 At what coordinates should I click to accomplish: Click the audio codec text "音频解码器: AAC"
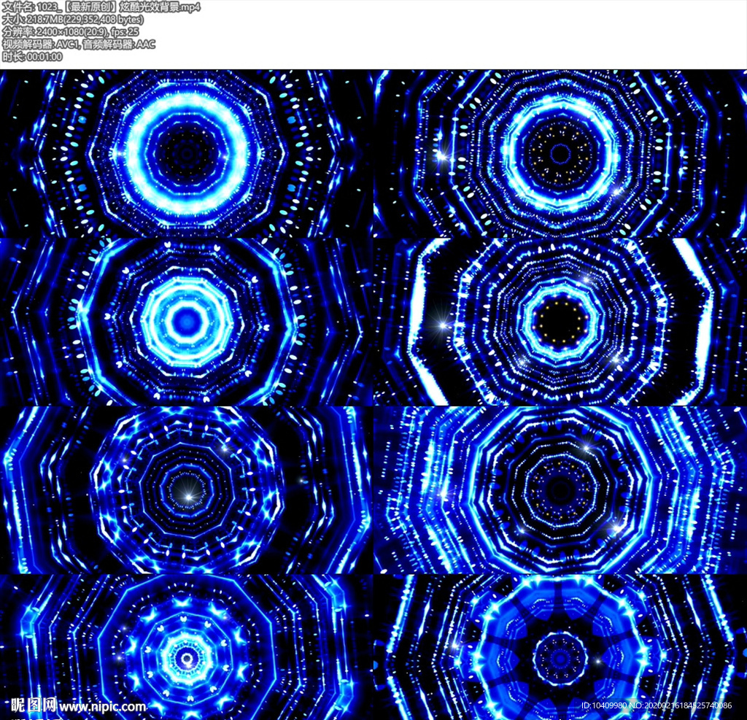[x=119, y=44]
